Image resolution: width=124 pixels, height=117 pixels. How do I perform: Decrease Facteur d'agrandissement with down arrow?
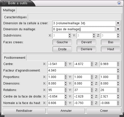[118, 71]
